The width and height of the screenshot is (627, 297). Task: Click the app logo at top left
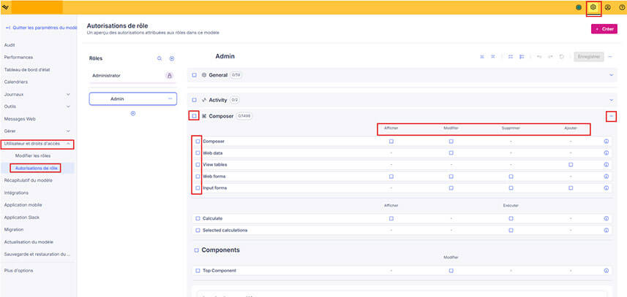click(x=5, y=7)
